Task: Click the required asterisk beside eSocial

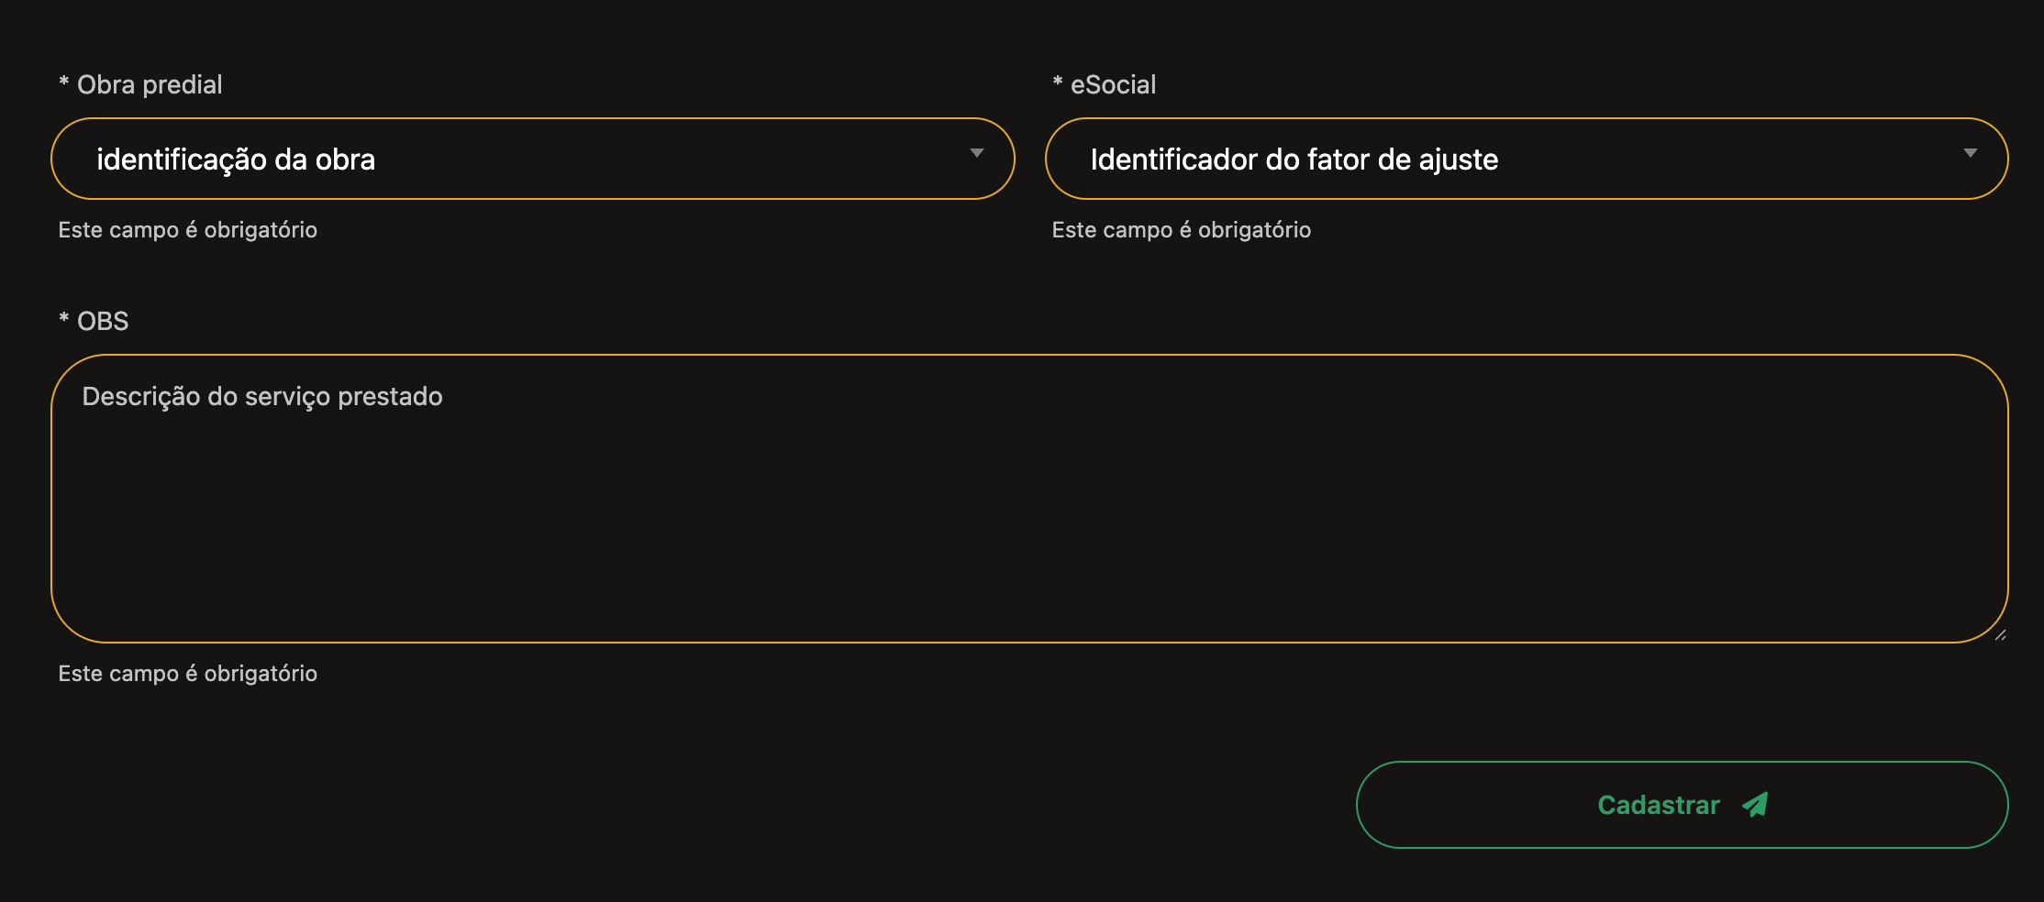Action: point(1058,82)
